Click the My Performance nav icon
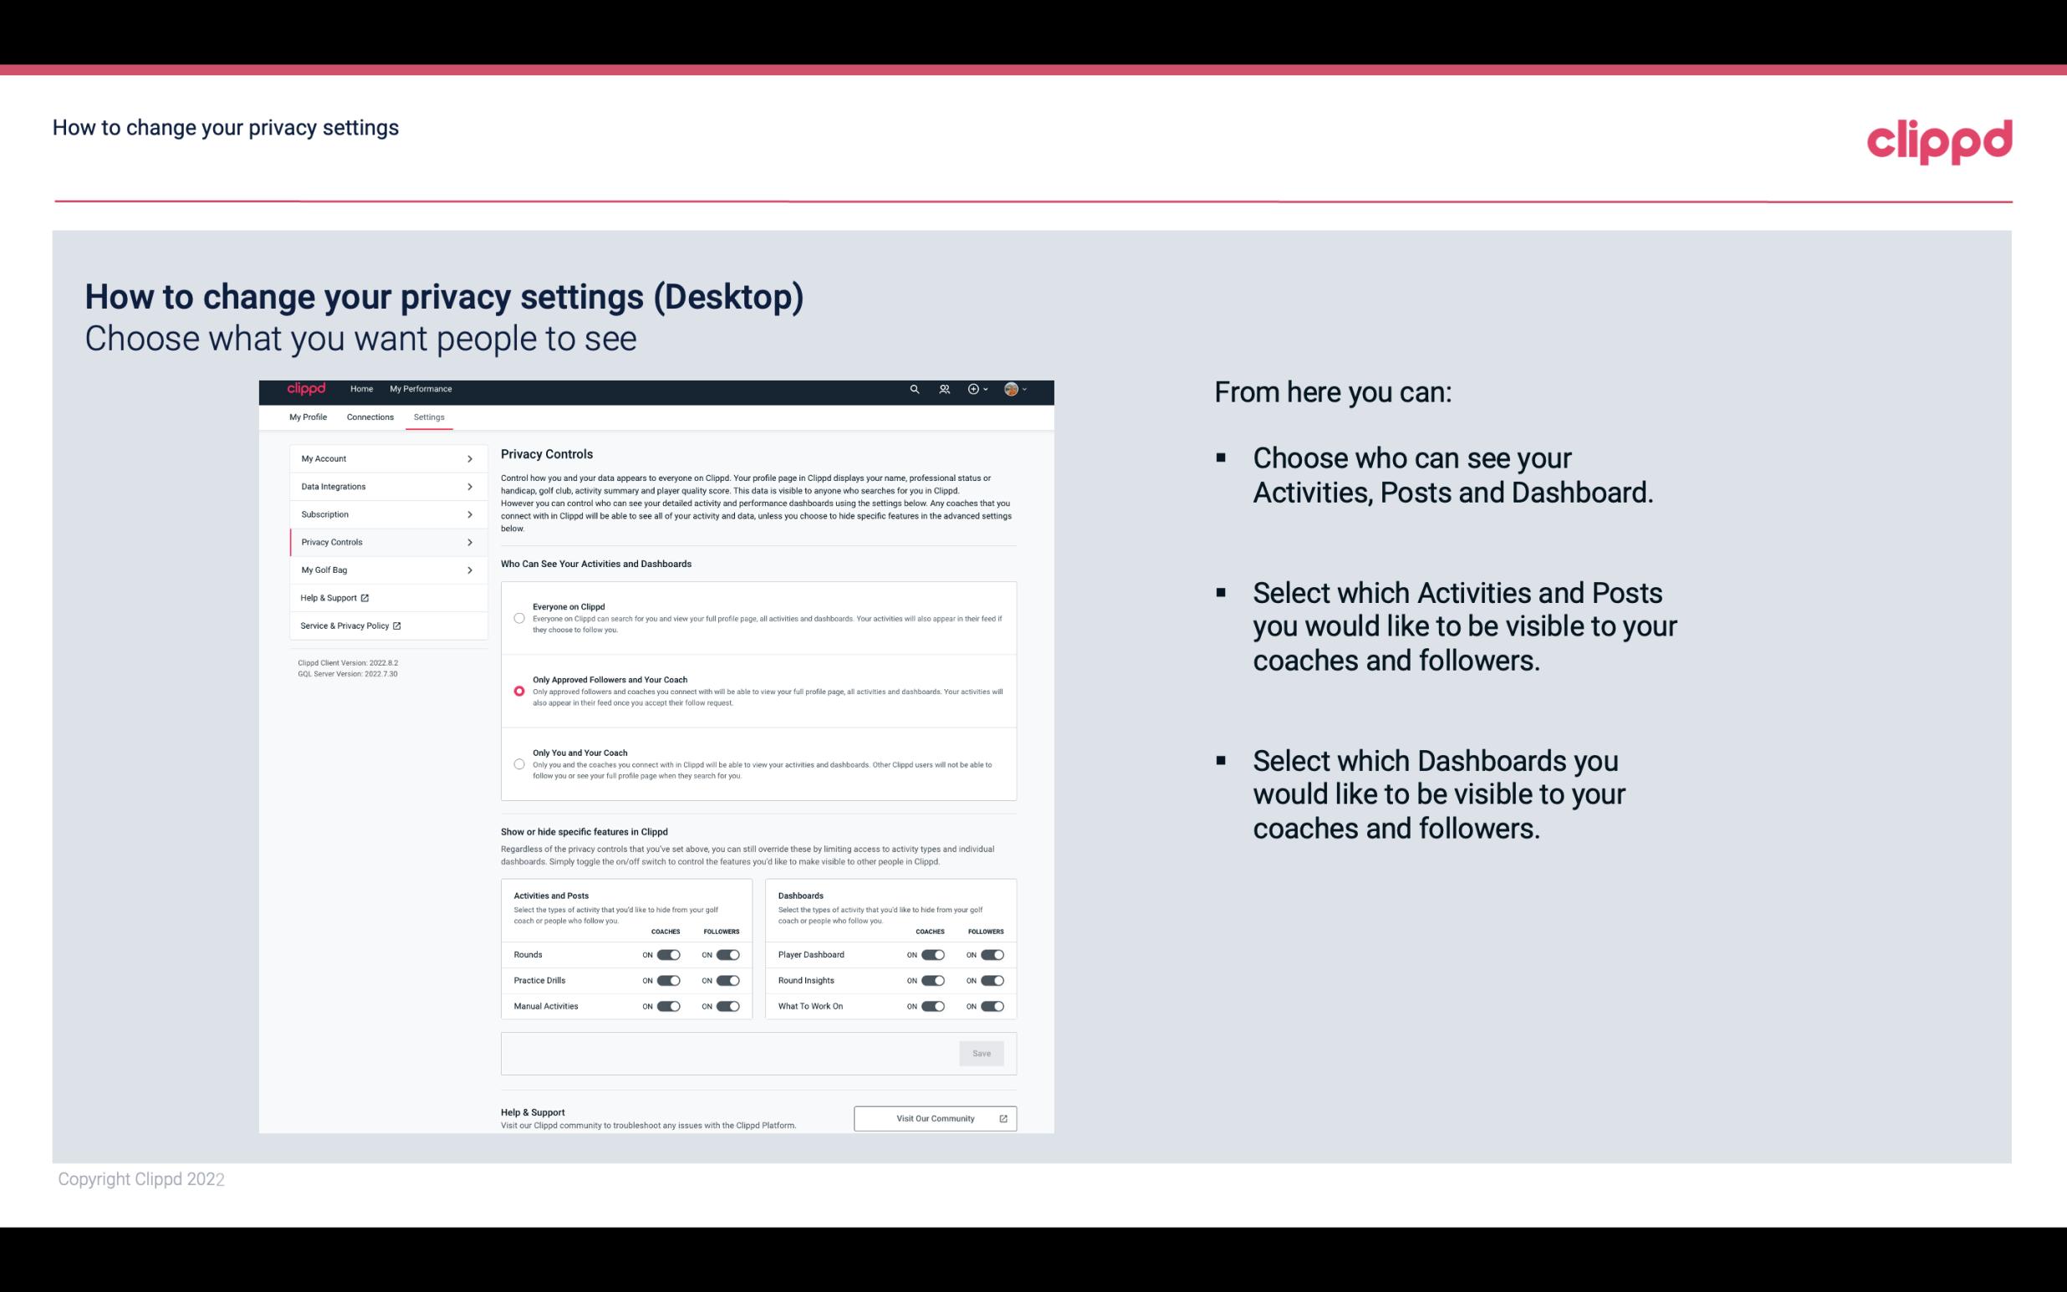The image size is (2067, 1292). 421,389
